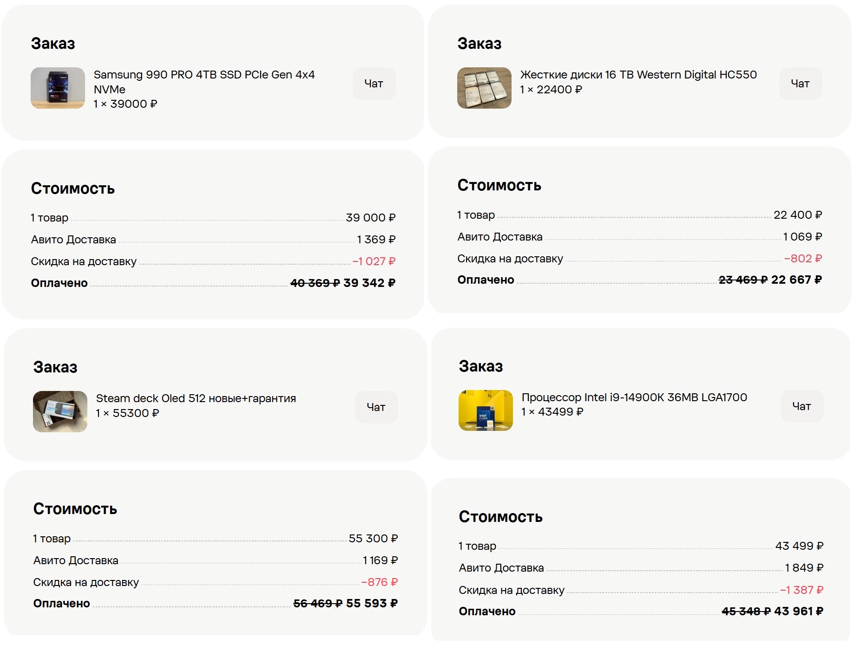The height and width of the screenshot is (651, 854).
Task: Click the 39 342 ₽ paid total
Action: tap(369, 283)
